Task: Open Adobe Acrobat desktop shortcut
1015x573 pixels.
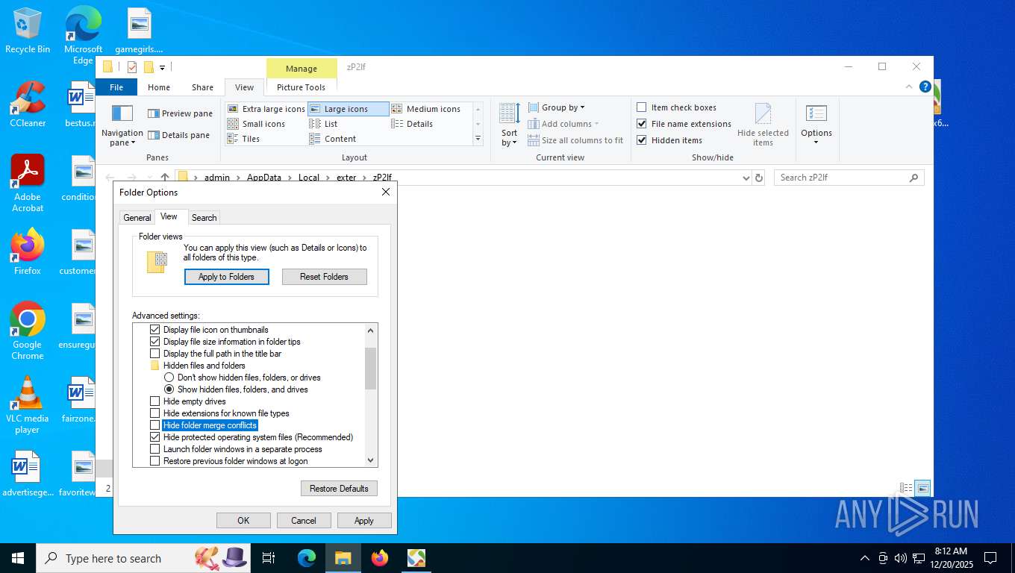Action: pyautogui.click(x=28, y=184)
